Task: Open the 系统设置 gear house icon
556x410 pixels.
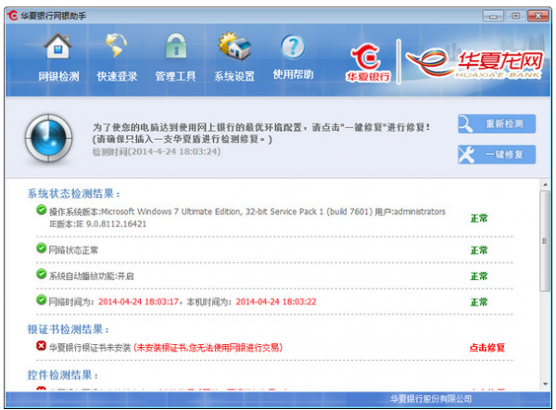Action: pyautogui.click(x=234, y=45)
